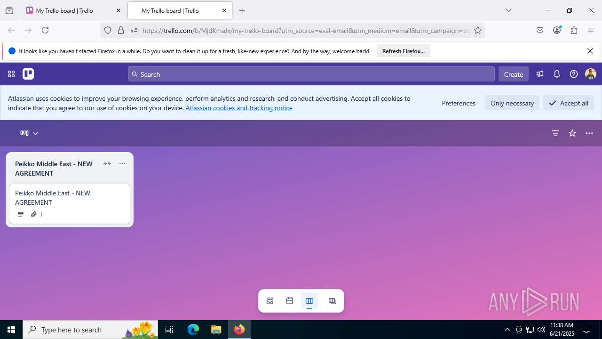Open Task View on the taskbar
Screen dimensions: 602x339
point(169,330)
